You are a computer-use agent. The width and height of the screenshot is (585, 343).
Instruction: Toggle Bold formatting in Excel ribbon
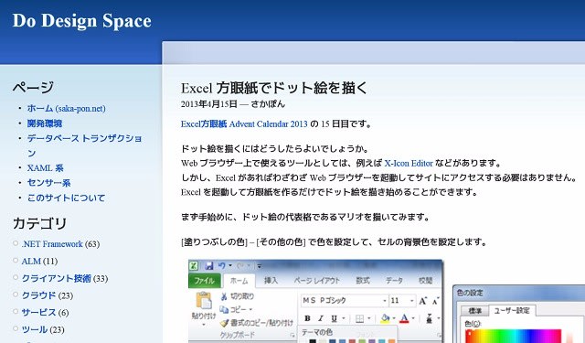pyautogui.click(x=307, y=318)
